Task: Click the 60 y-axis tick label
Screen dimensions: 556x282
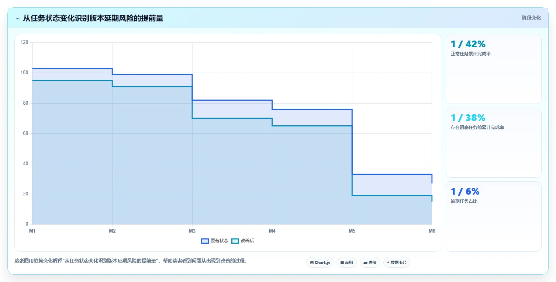Action: [25, 133]
